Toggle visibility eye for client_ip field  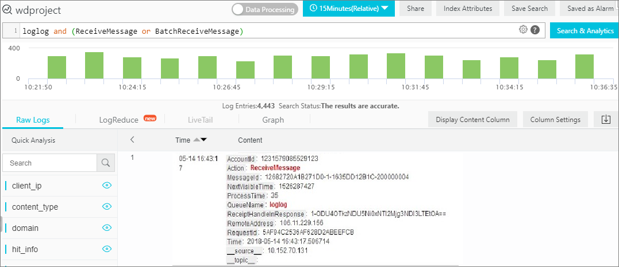point(107,185)
